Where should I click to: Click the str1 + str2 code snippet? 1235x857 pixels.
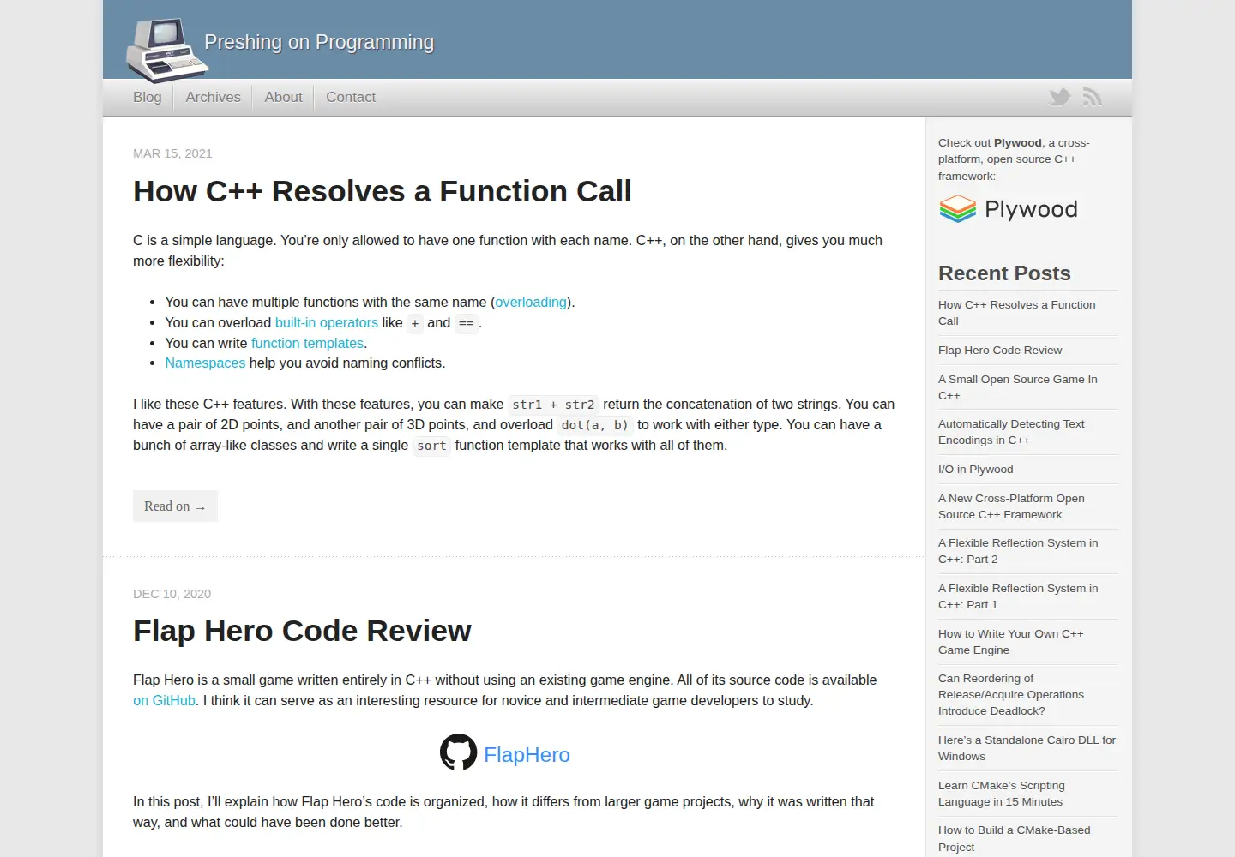tap(553, 405)
